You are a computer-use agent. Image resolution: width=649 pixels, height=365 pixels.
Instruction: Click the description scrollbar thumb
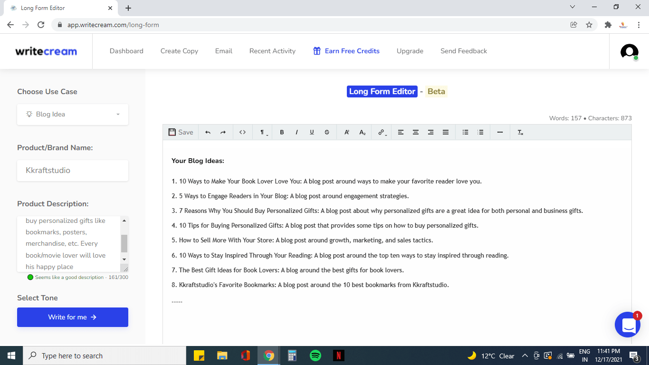click(x=124, y=243)
